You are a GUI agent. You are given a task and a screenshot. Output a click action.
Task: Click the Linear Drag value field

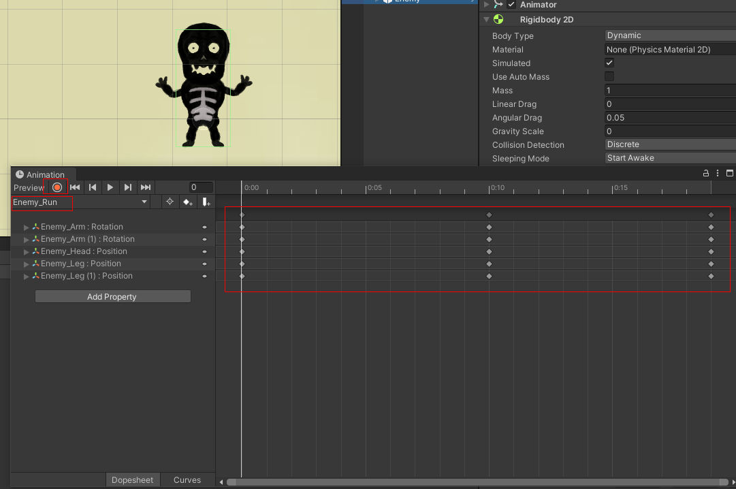tap(670, 104)
